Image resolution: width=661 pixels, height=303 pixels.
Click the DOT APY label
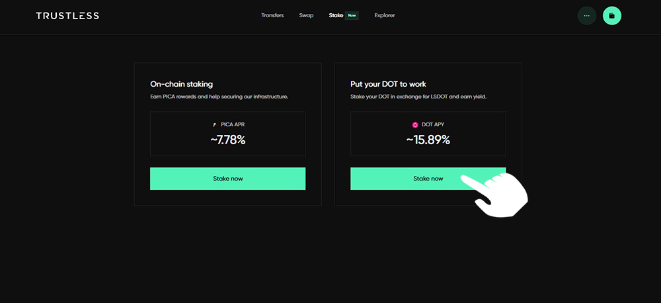(x=433, y=125)
